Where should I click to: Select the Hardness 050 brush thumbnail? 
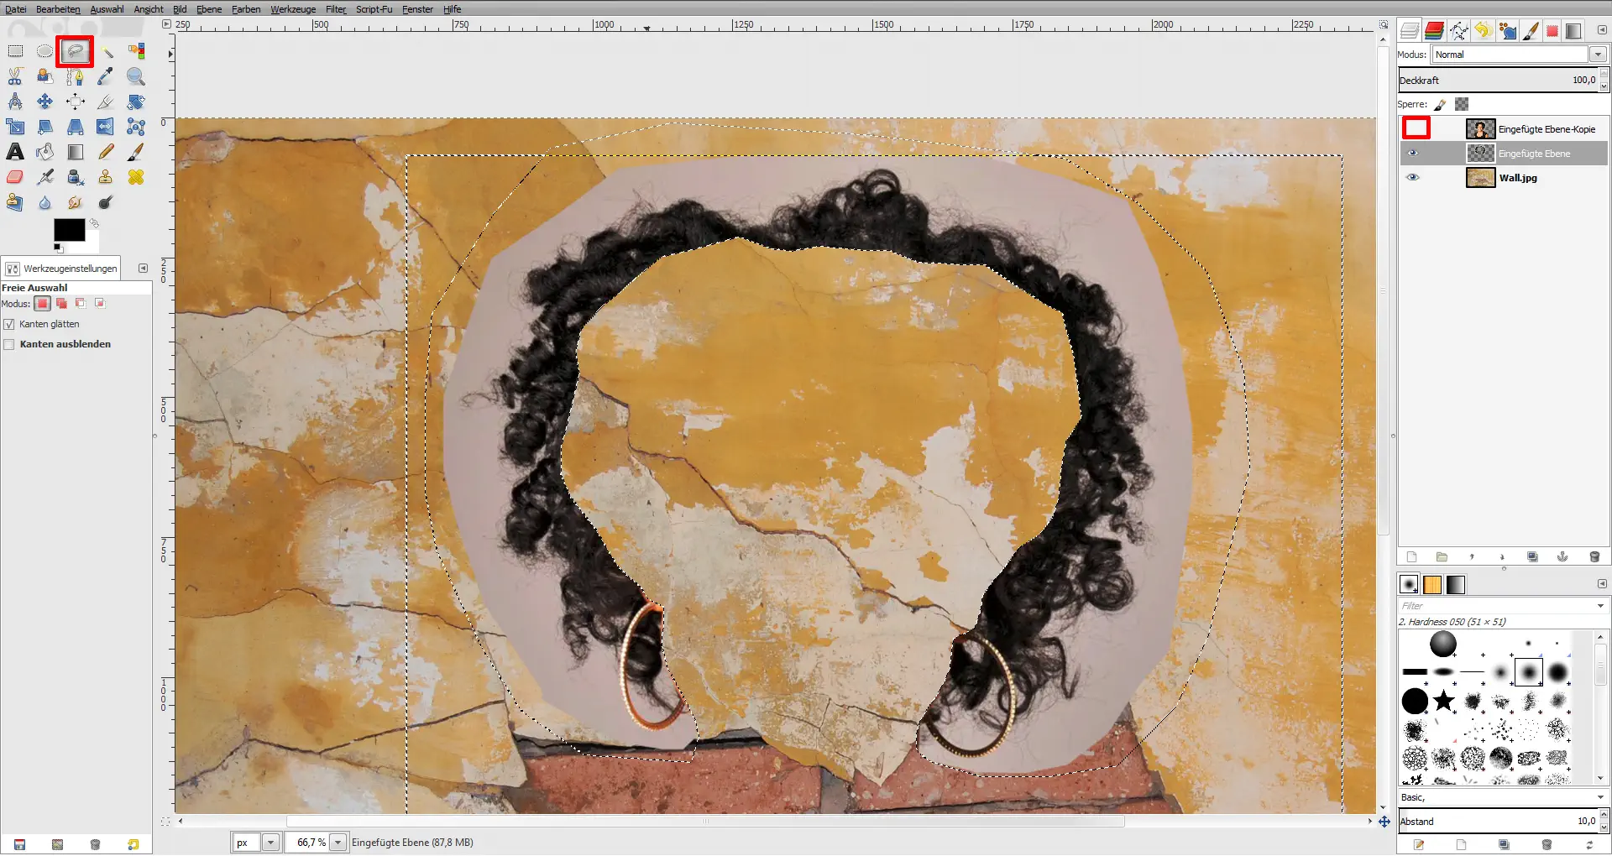[x=1530, y=671]
